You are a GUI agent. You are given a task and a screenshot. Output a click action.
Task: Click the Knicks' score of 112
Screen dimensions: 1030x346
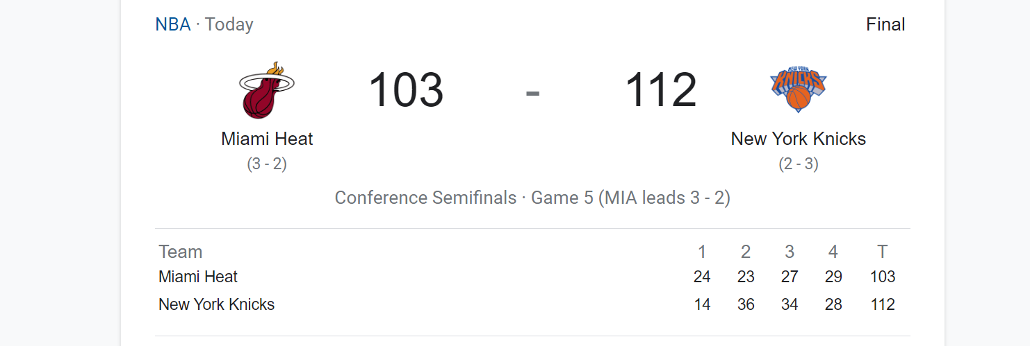tap(660, 91)
